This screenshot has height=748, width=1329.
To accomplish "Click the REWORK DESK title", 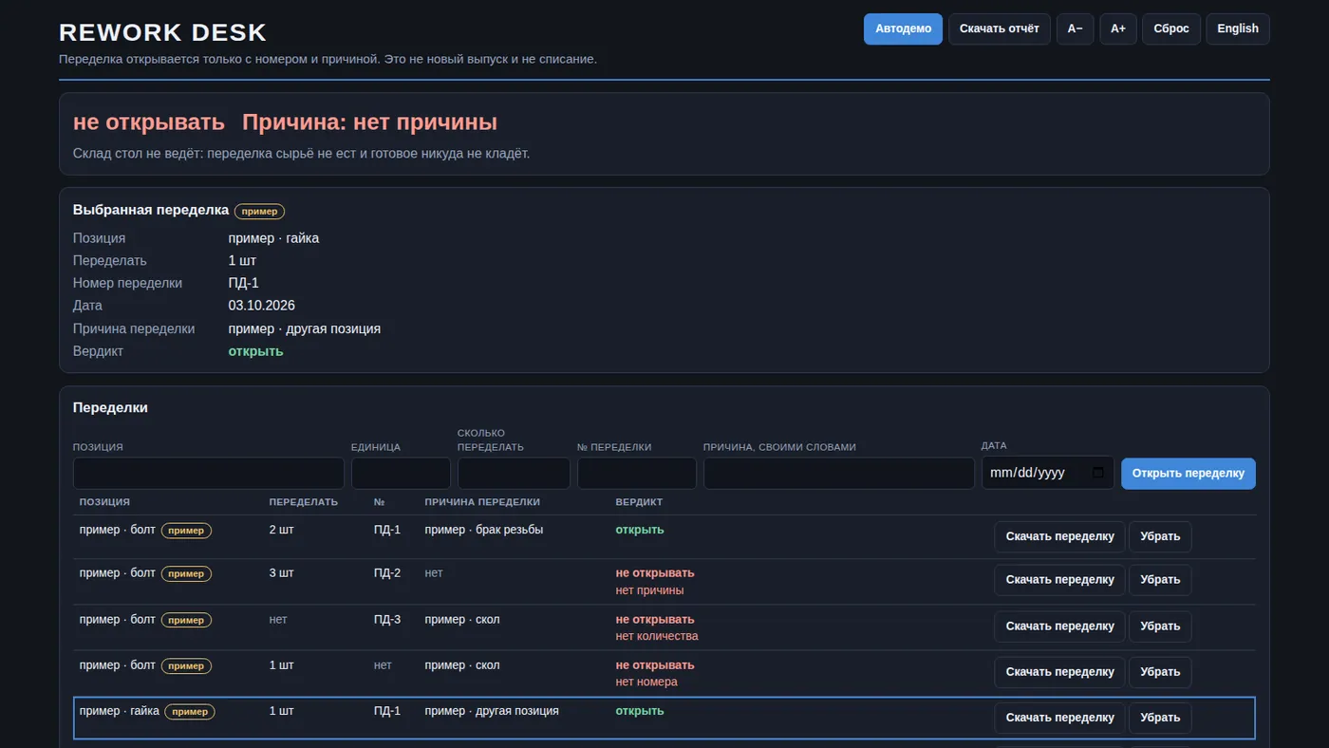I will 163,32.
